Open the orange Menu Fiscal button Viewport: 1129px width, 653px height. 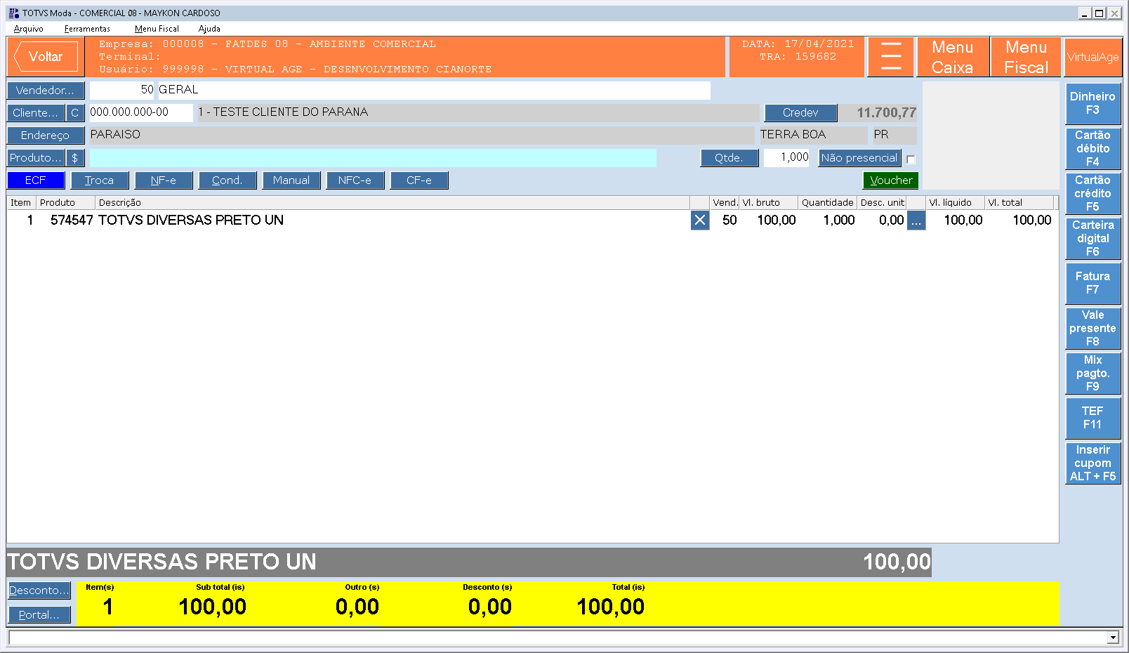[1026, 57]
